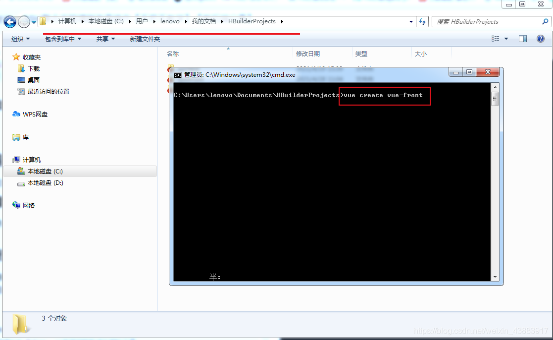The height and width of the screenshot is (340, 553).
Task: Expand the arrow after HBuilderProjects breadcrumb
Action: pos(282,21)
